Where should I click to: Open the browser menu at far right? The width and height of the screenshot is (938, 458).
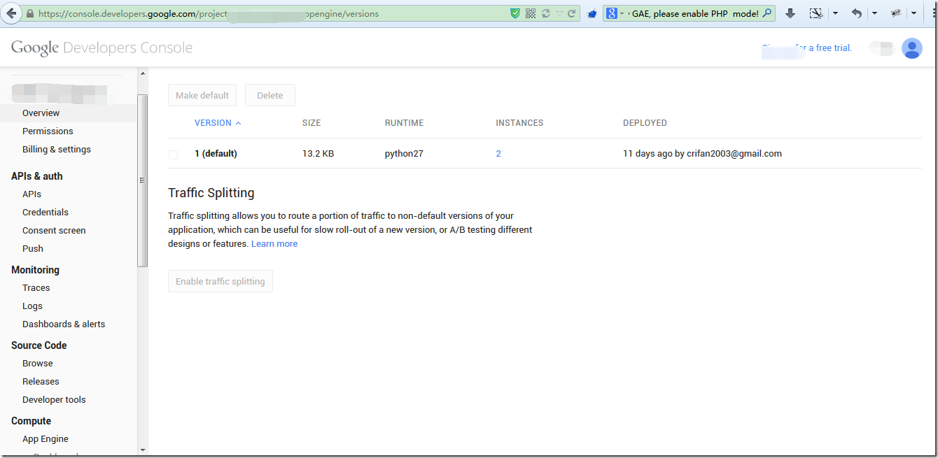(x=934, y=13)
